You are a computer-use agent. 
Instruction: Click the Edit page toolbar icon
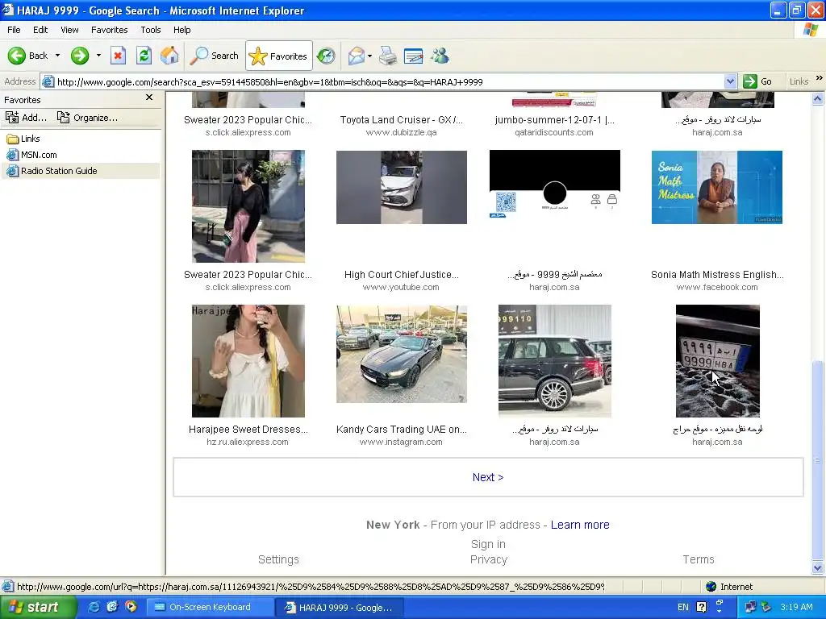click(x=414, y=56)
